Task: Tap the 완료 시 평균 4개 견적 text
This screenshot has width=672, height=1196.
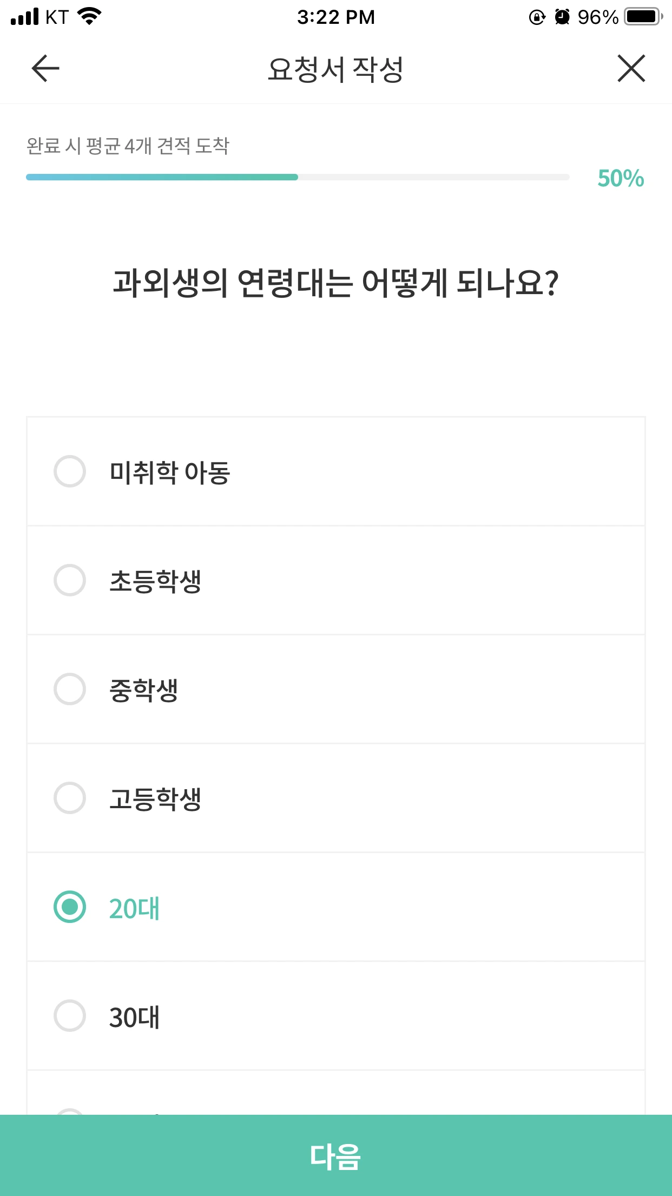Action: point(128,146)
